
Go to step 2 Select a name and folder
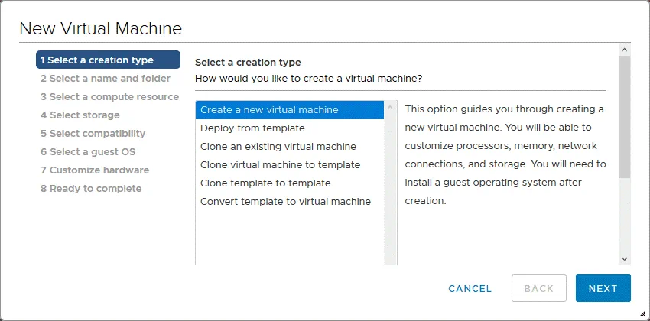pyautogui.click(x=105, y=78)
